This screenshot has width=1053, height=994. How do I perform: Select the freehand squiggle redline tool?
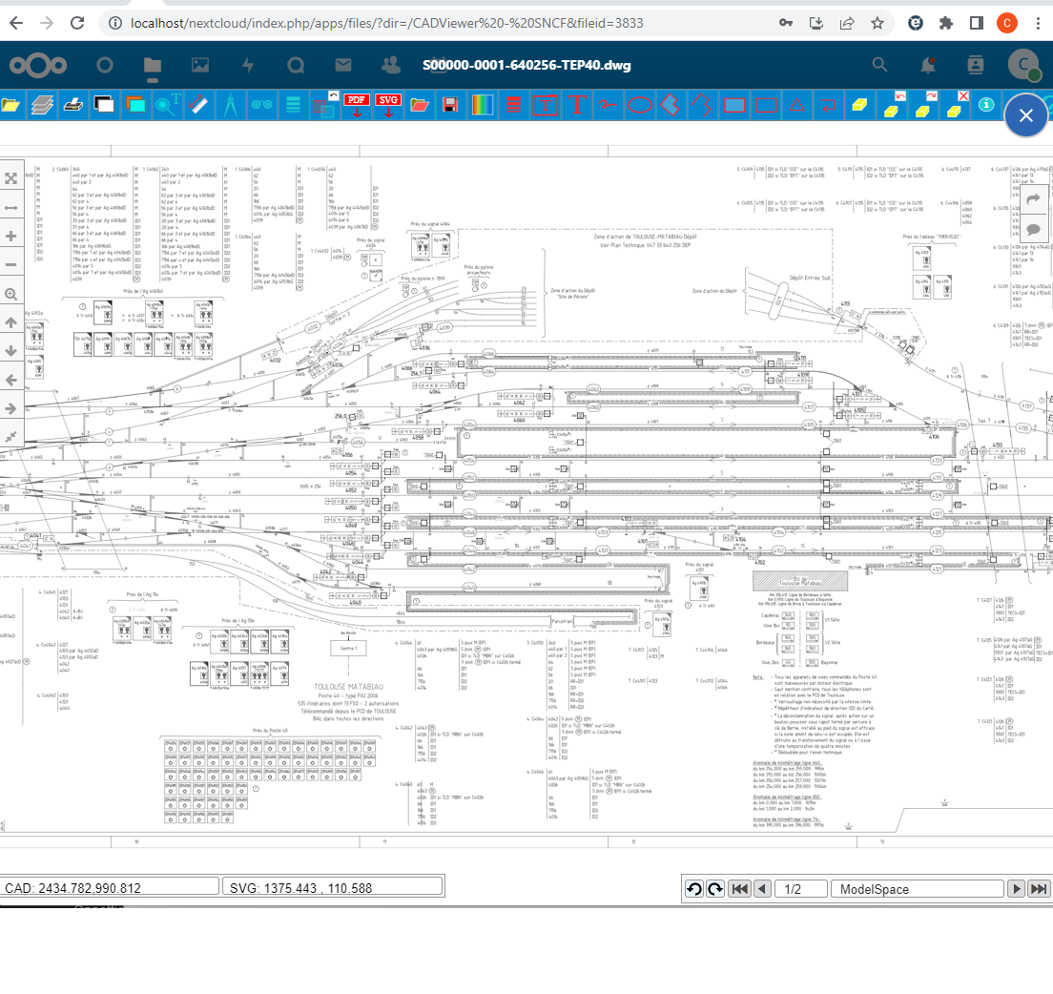coord(609,106)
